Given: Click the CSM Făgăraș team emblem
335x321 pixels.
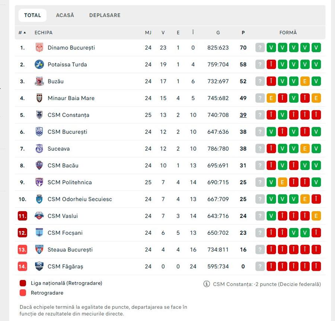Looking at the screenshot, I should pos(39,266).
